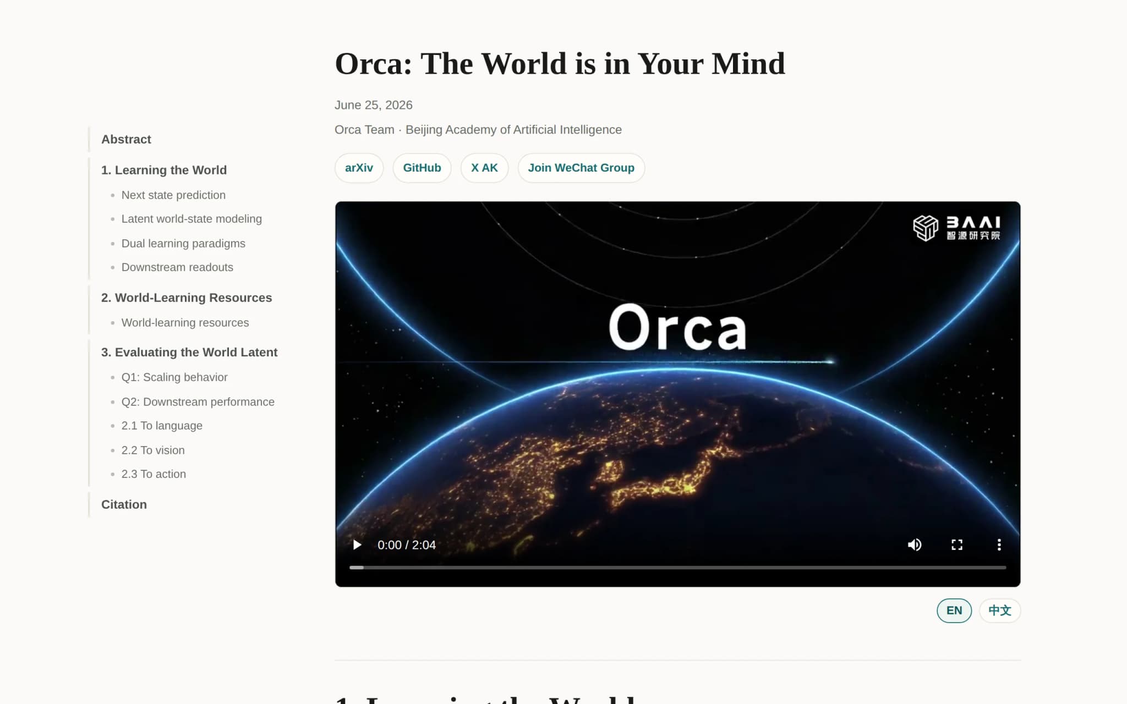
Task: Open the video more options menu
Action: tap(999, 544)
